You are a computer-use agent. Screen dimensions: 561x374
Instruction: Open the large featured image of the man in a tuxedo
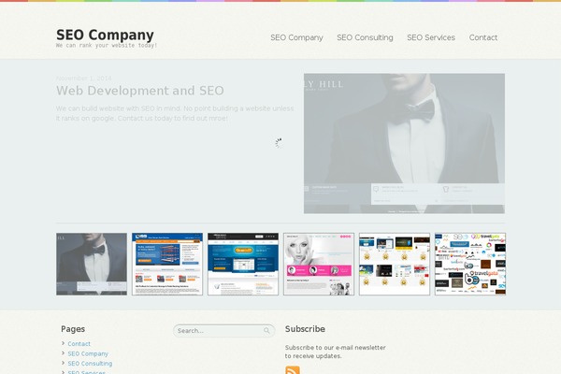[404, 143]
